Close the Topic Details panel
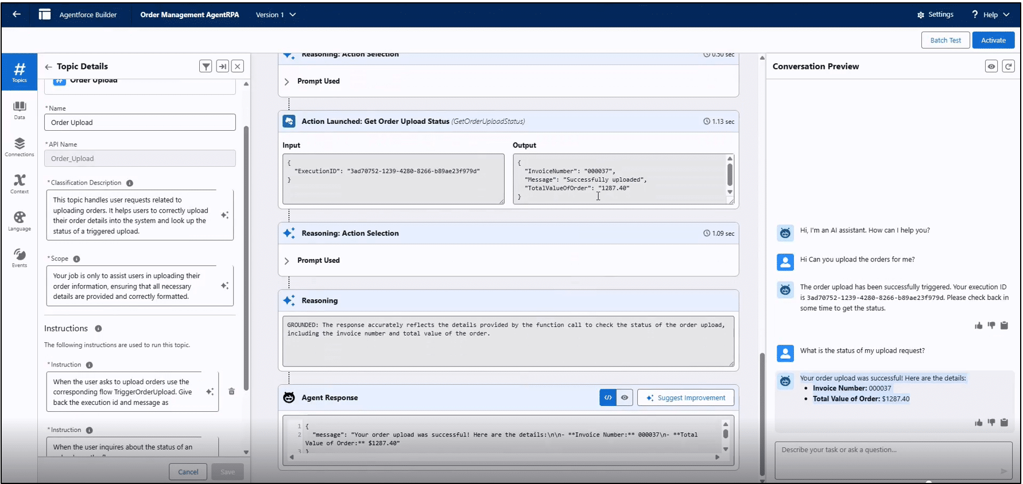Viewport: 1023px width, 484px height. [238, 67]
